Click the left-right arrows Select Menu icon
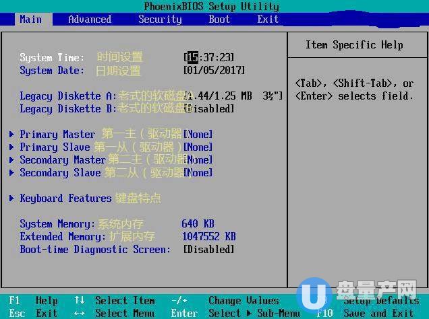This screenshot has height=319, width=429. coord(80,313)
